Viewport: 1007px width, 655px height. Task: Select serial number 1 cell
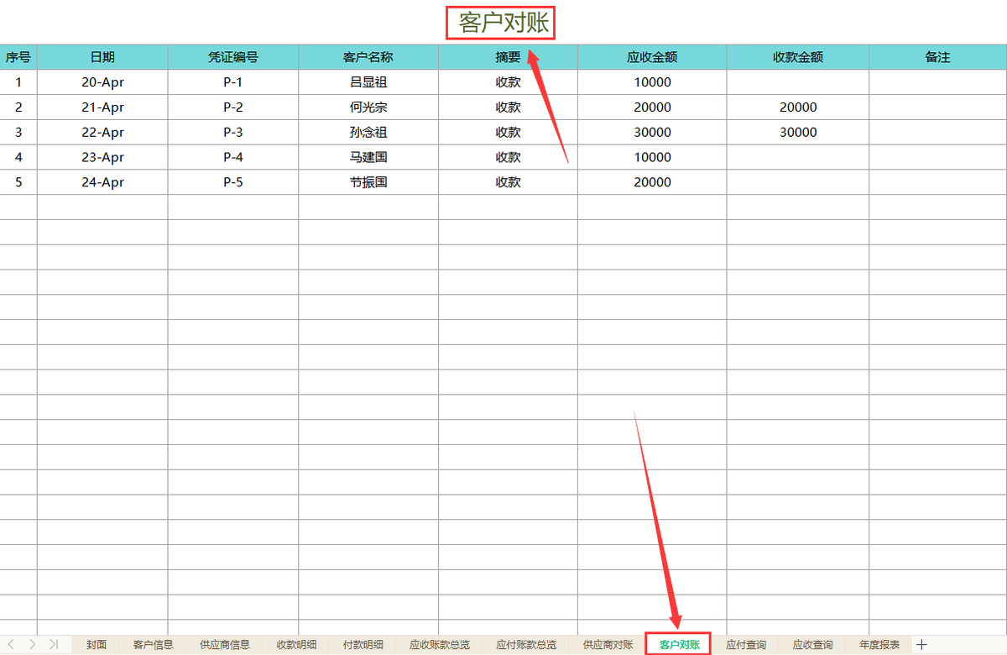18,82
